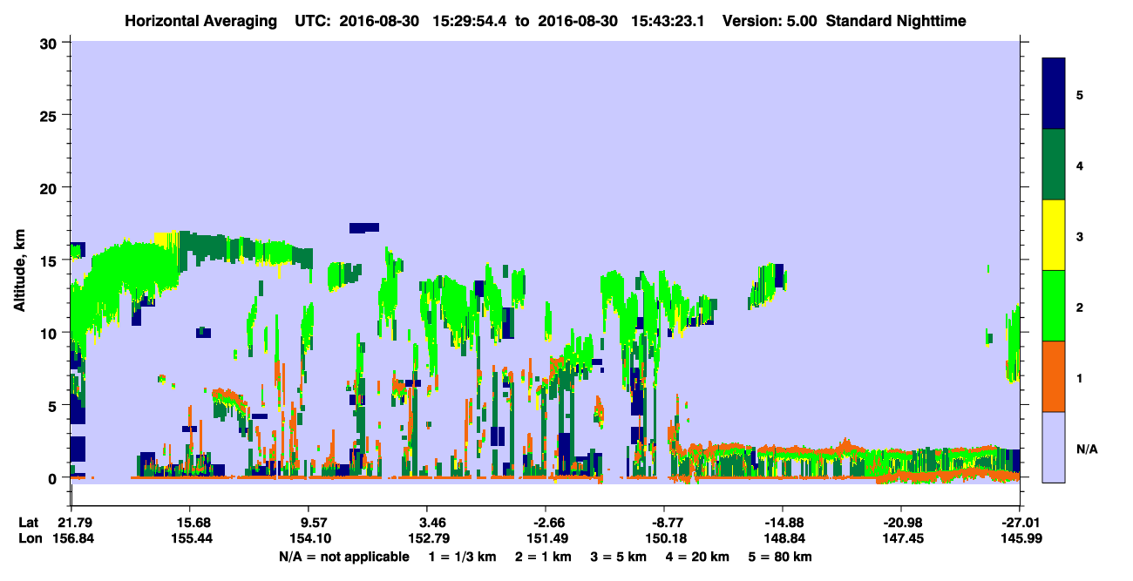Click the colorbar label 5
The image size is (1133, 581).
click(1080, 94)
